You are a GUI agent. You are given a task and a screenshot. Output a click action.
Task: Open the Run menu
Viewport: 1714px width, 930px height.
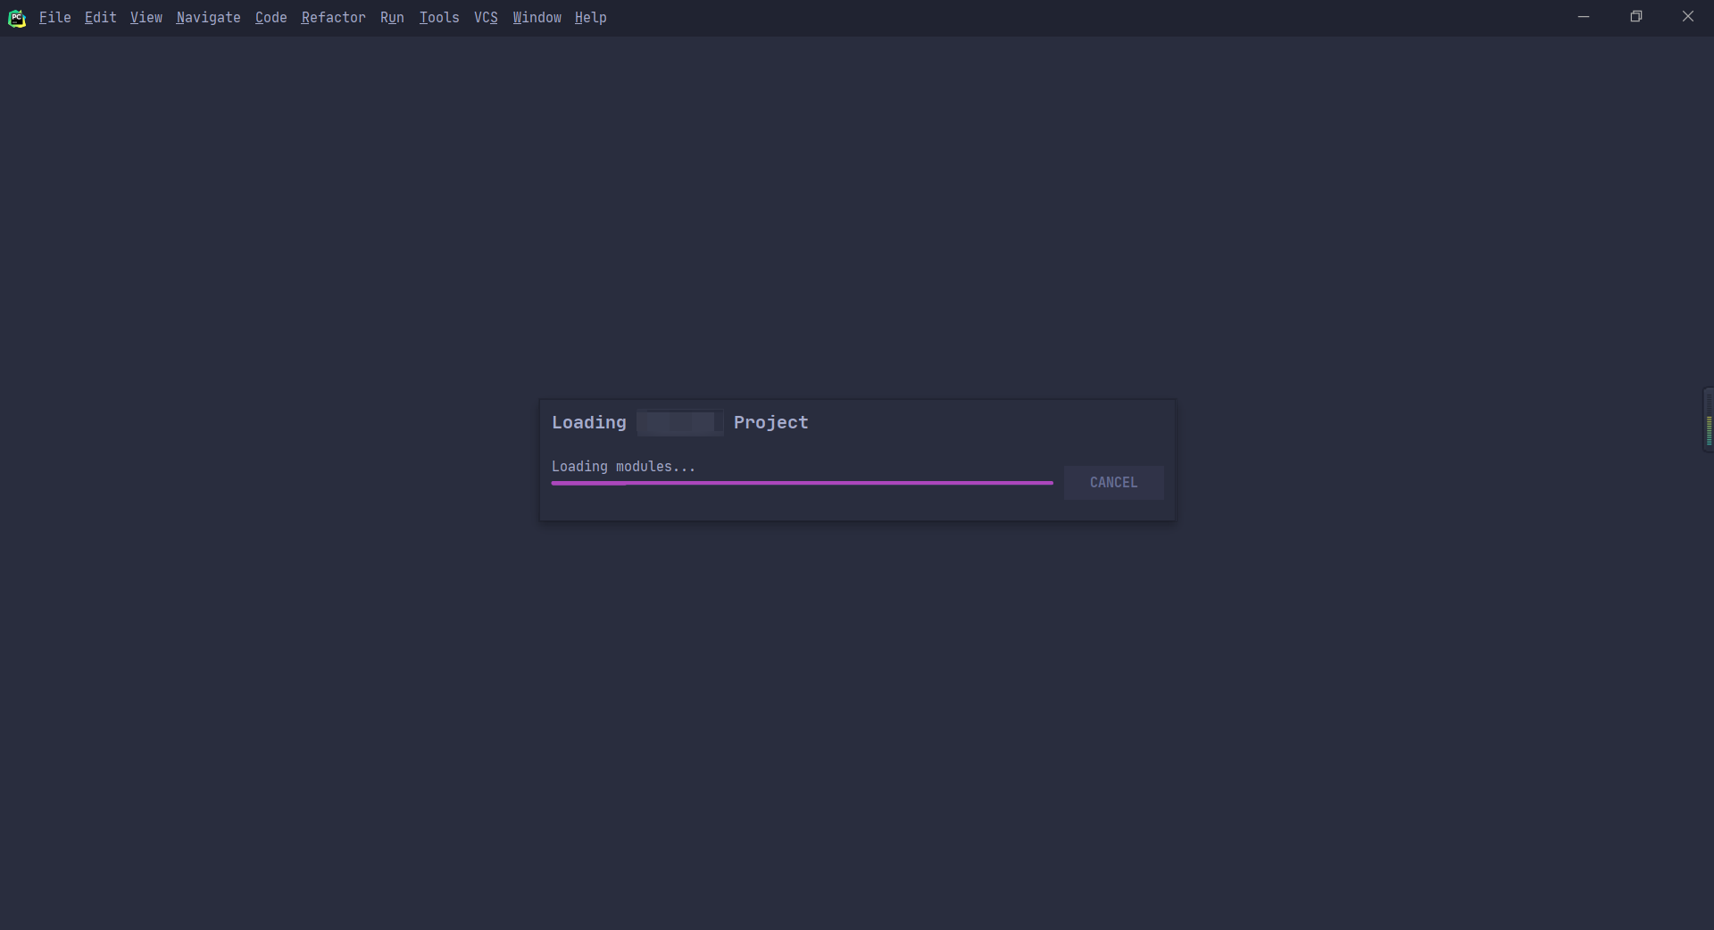coord(392,17)
